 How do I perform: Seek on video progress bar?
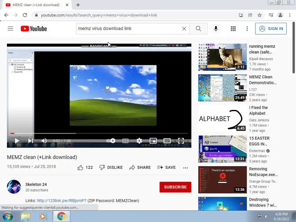pyautogui.click(x=99, y=133)
